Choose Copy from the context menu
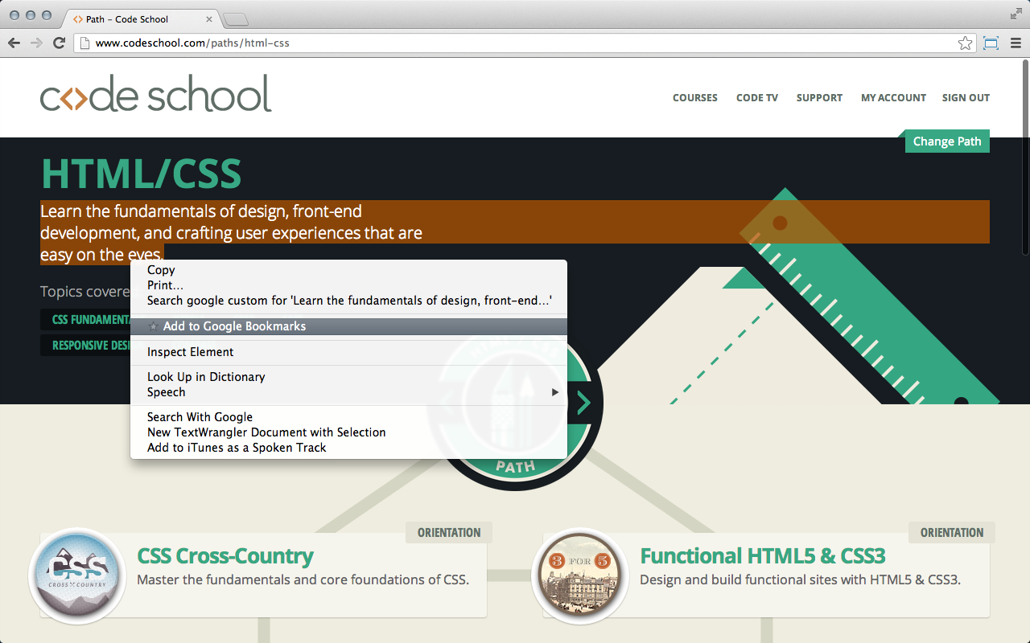 (x=348, y=270)
